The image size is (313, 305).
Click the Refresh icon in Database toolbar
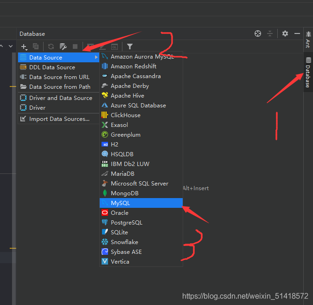(51, 46)
